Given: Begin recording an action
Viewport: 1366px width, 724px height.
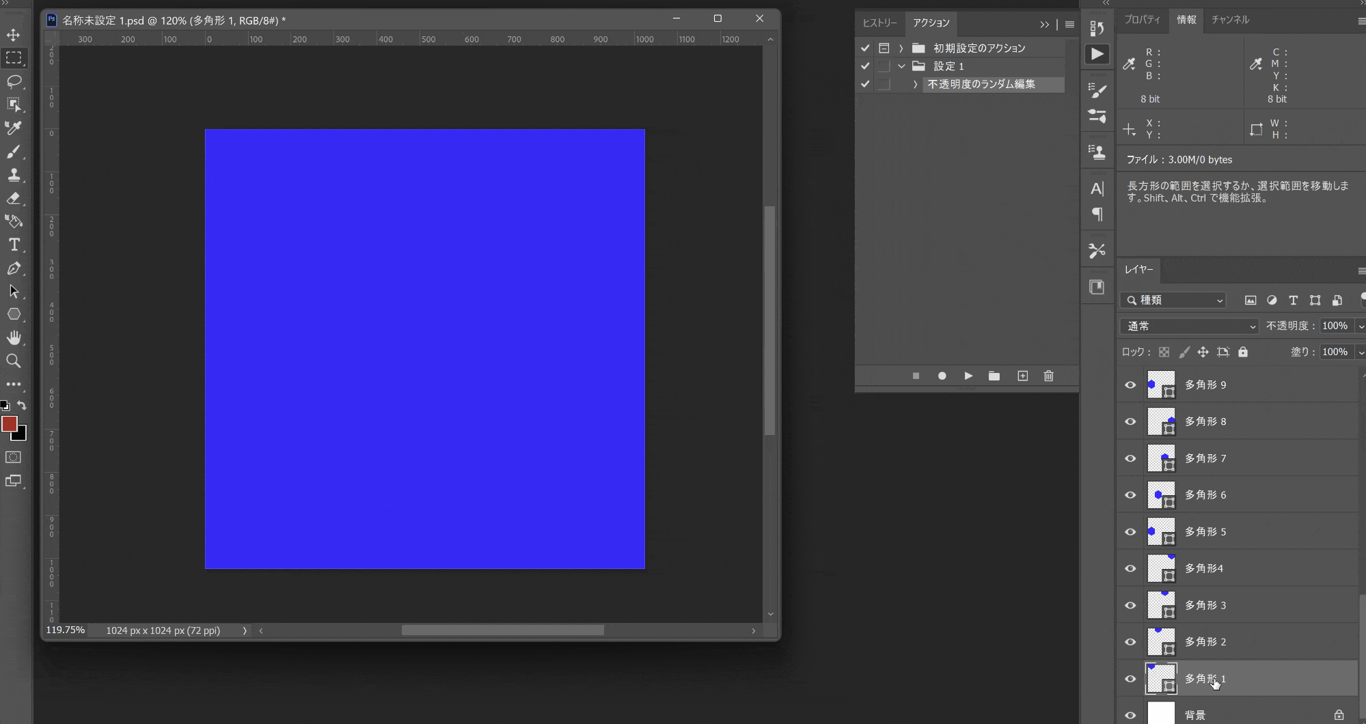Looking at the screenshot, I should pyautogui.click(x=942, y=376).
